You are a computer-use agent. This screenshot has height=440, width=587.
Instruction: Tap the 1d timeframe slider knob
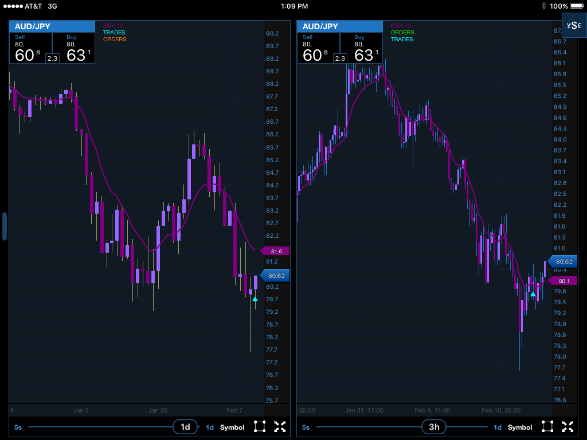pos(185,427)
